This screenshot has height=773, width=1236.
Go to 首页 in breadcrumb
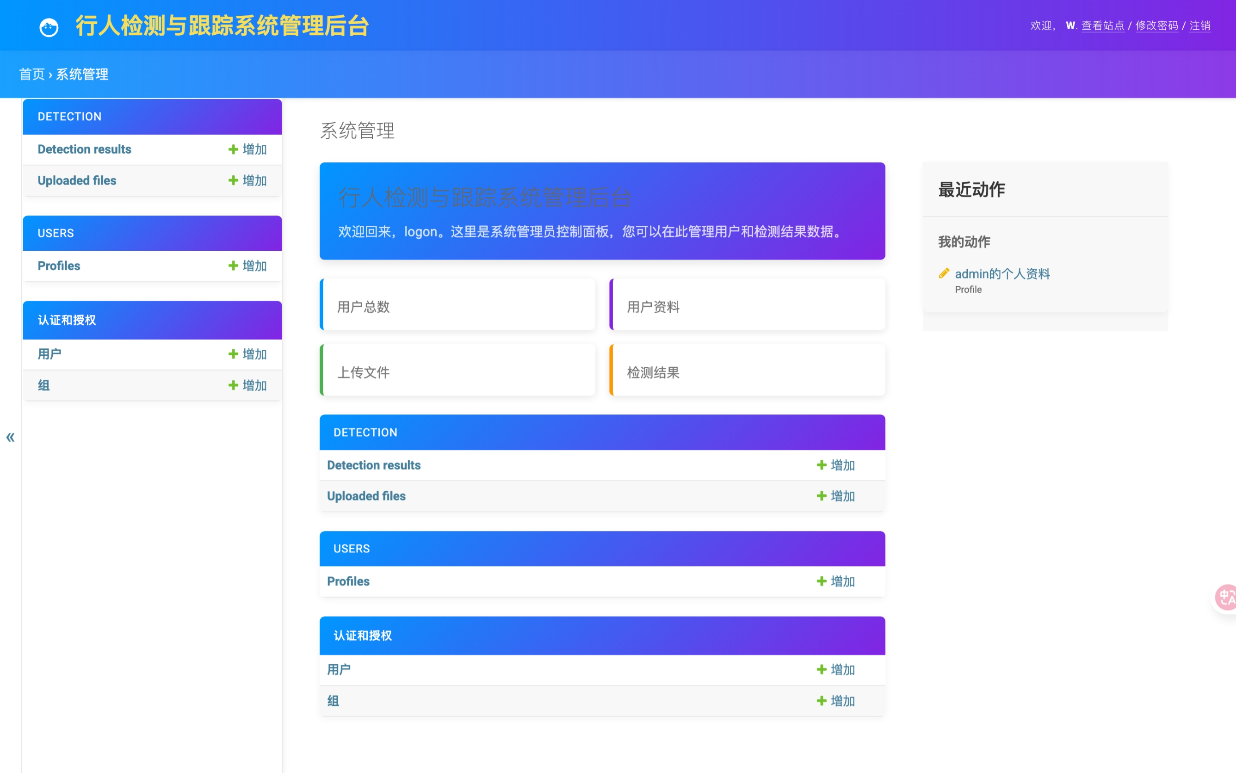[32, 74]
